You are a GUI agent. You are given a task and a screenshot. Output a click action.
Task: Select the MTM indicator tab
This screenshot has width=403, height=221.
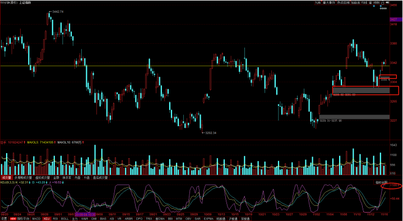[179, 219]
